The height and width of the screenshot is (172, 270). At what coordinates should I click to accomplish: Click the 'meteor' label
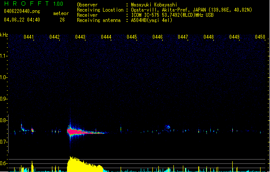61,13
